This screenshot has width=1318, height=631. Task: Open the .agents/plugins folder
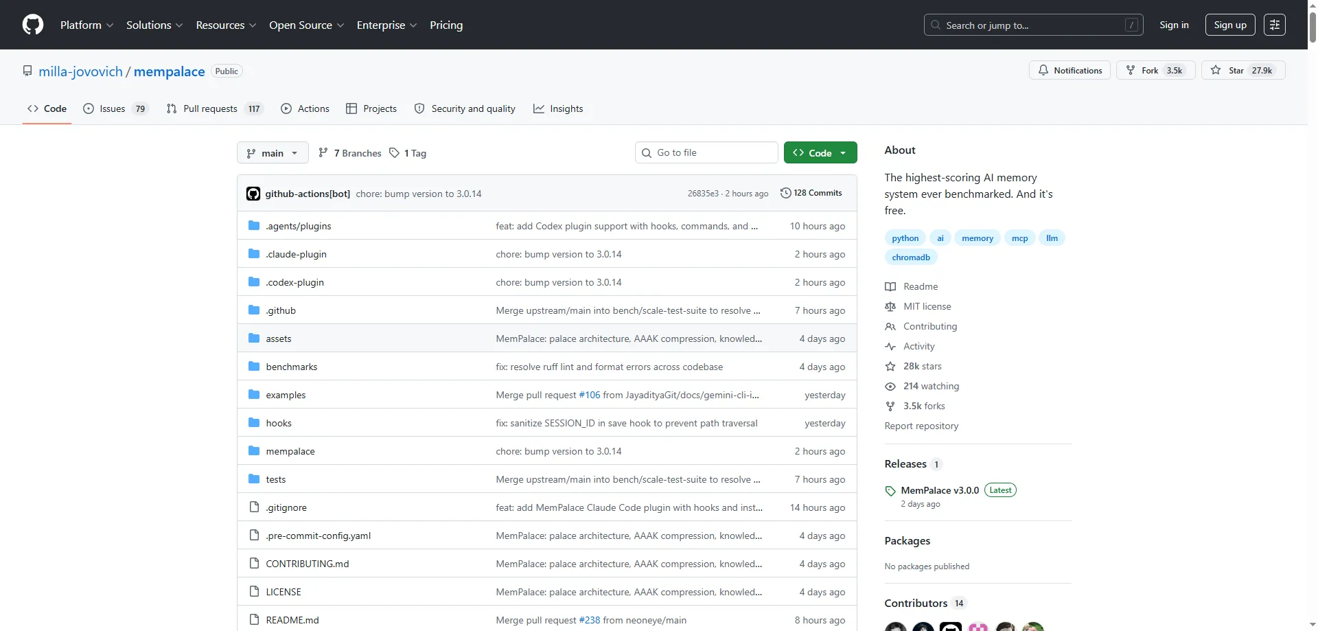point(299,226)
